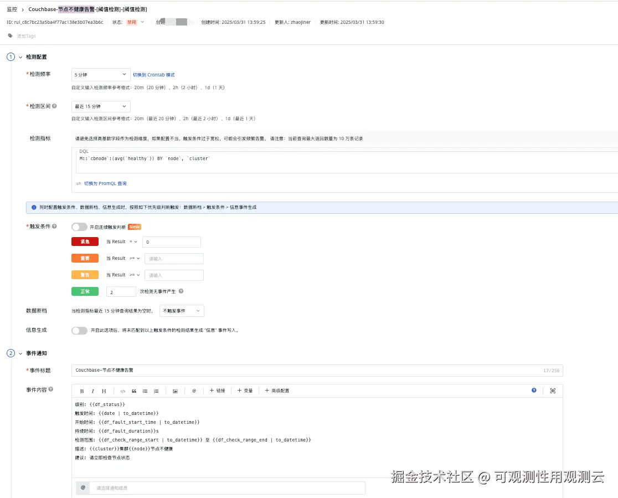Image resolution: width=618 pixels, height=498 pixels.
Task: Click the green 正常 severity label
Action: (85, 291)
